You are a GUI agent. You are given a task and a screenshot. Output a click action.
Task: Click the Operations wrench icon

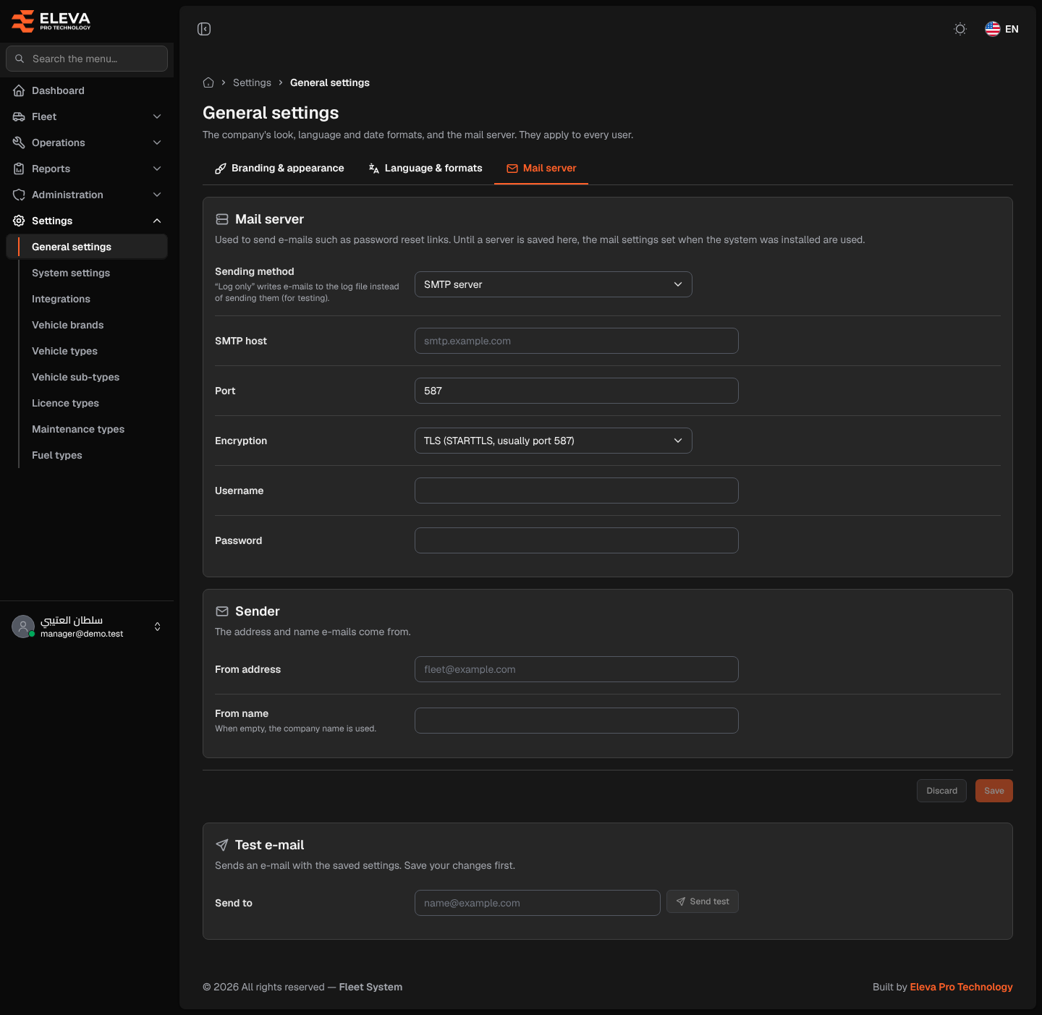tap(19, 143)
